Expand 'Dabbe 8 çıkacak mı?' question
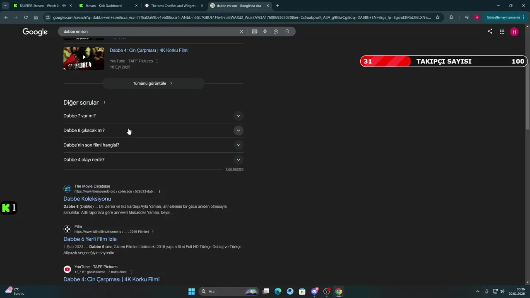Screen dimensions: 530x298 pyautogui.click(x=153, y=130)
